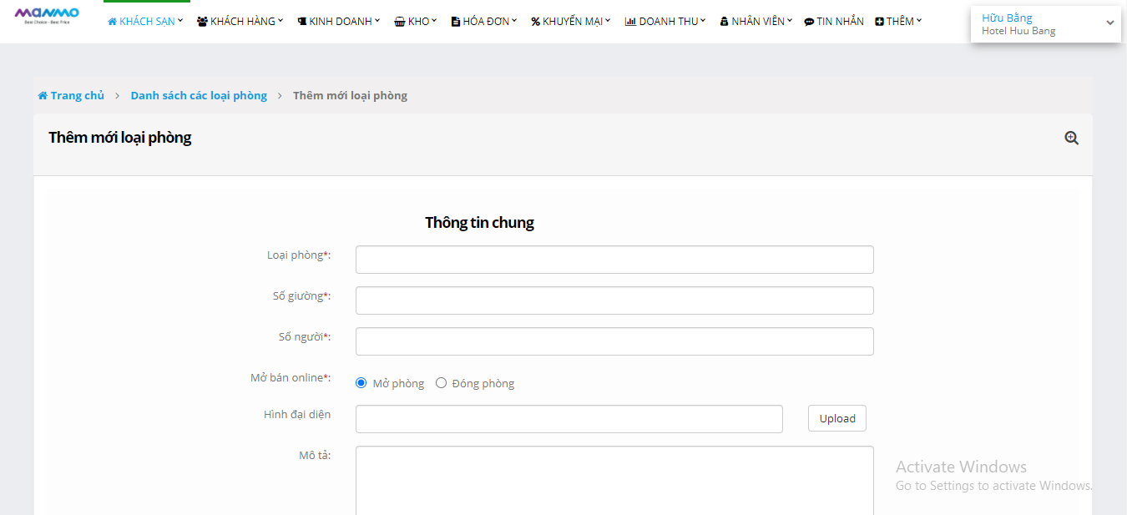Click the zoom magnifier icon in panel header

[1071, 139]
